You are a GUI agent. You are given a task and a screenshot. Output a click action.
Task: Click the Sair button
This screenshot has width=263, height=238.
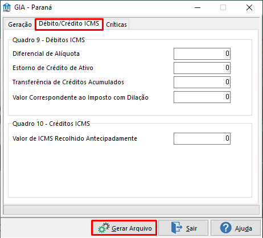[183, 228]
